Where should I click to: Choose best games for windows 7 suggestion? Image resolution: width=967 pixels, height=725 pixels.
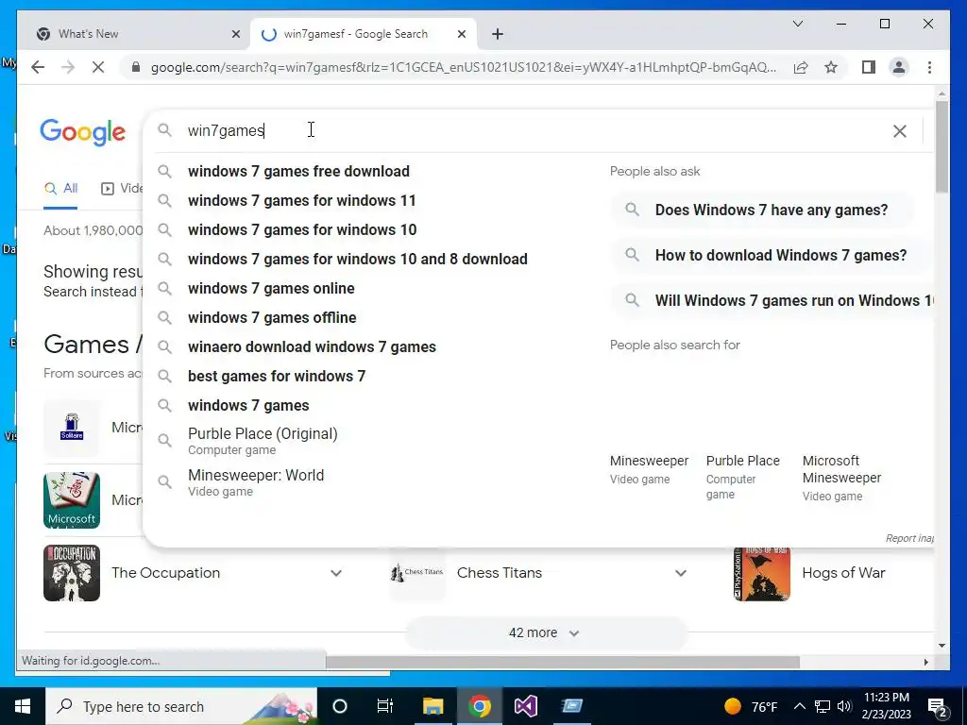pos(277,376)
